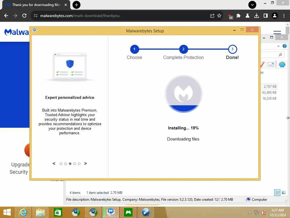
Task: Click the blue shell icon in Explorer ribbon
Action: point(282,64)
